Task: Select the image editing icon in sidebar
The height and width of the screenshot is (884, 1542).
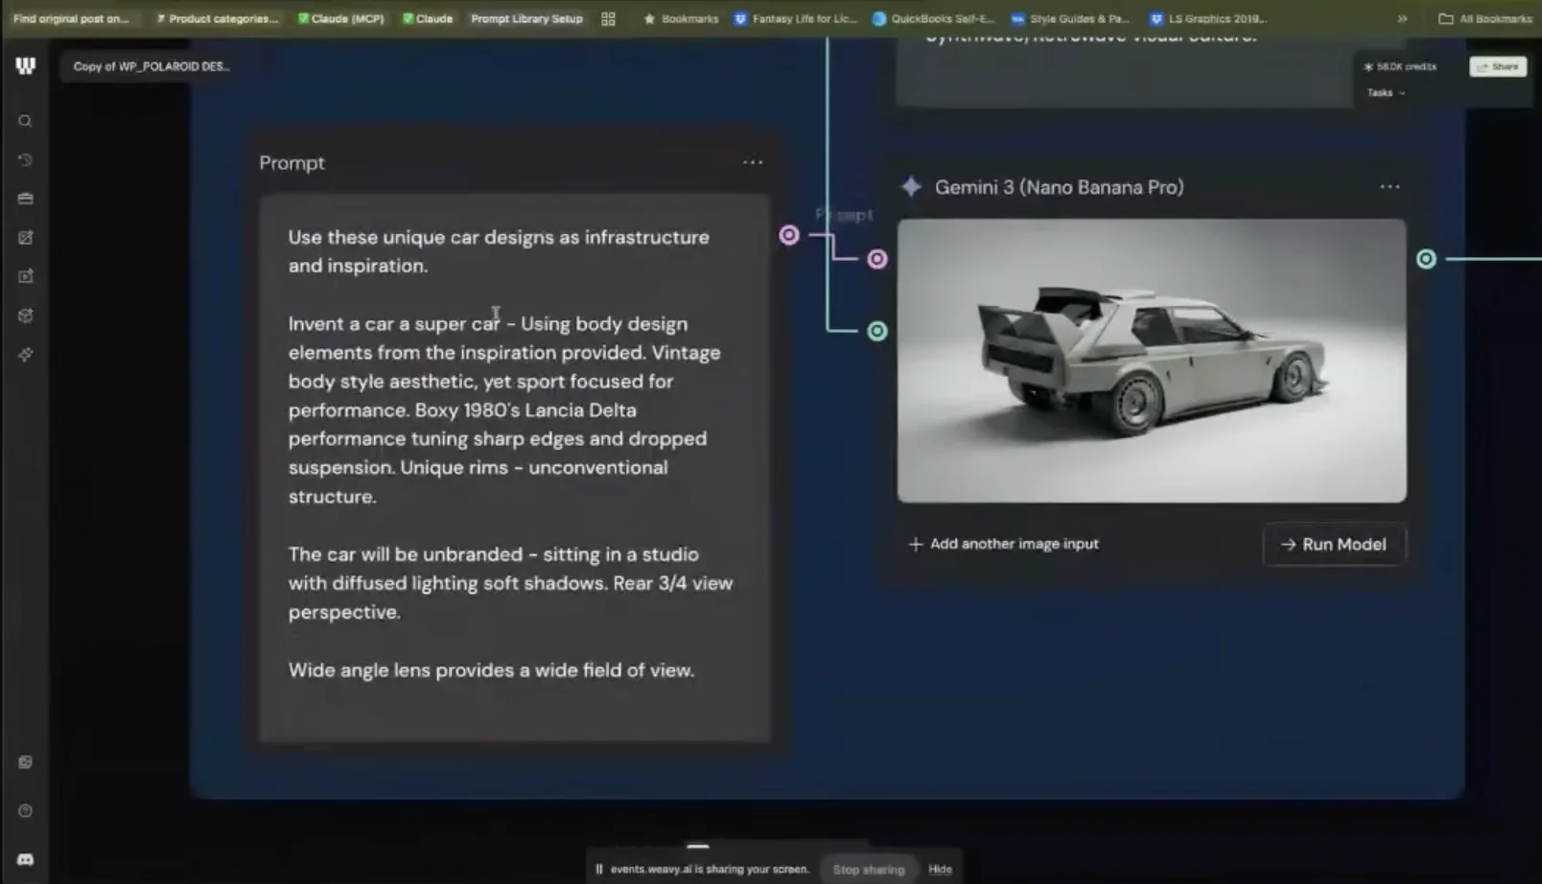Action: pyautogui.click(x=25, y=238)
